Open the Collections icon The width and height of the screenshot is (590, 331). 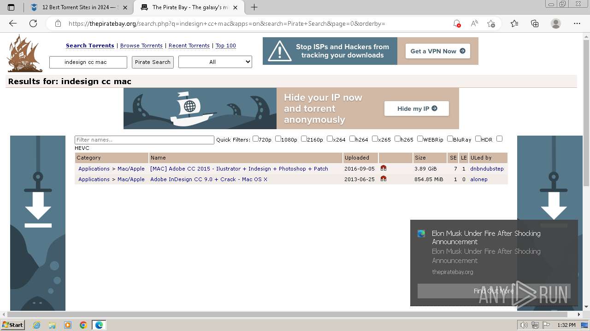pyautogui.click(x=535, y=23)
